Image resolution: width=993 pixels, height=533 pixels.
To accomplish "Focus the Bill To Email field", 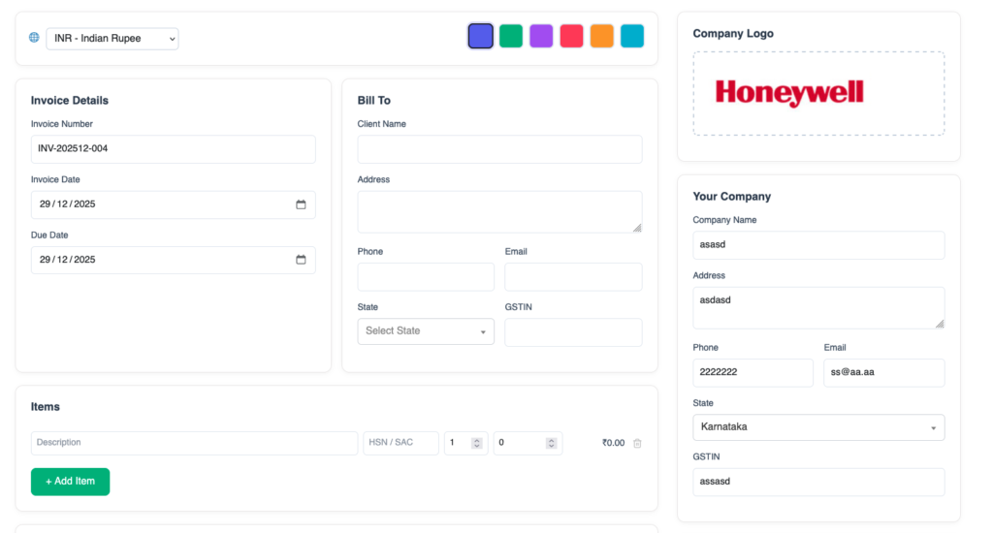I will (x=573, y=277).
